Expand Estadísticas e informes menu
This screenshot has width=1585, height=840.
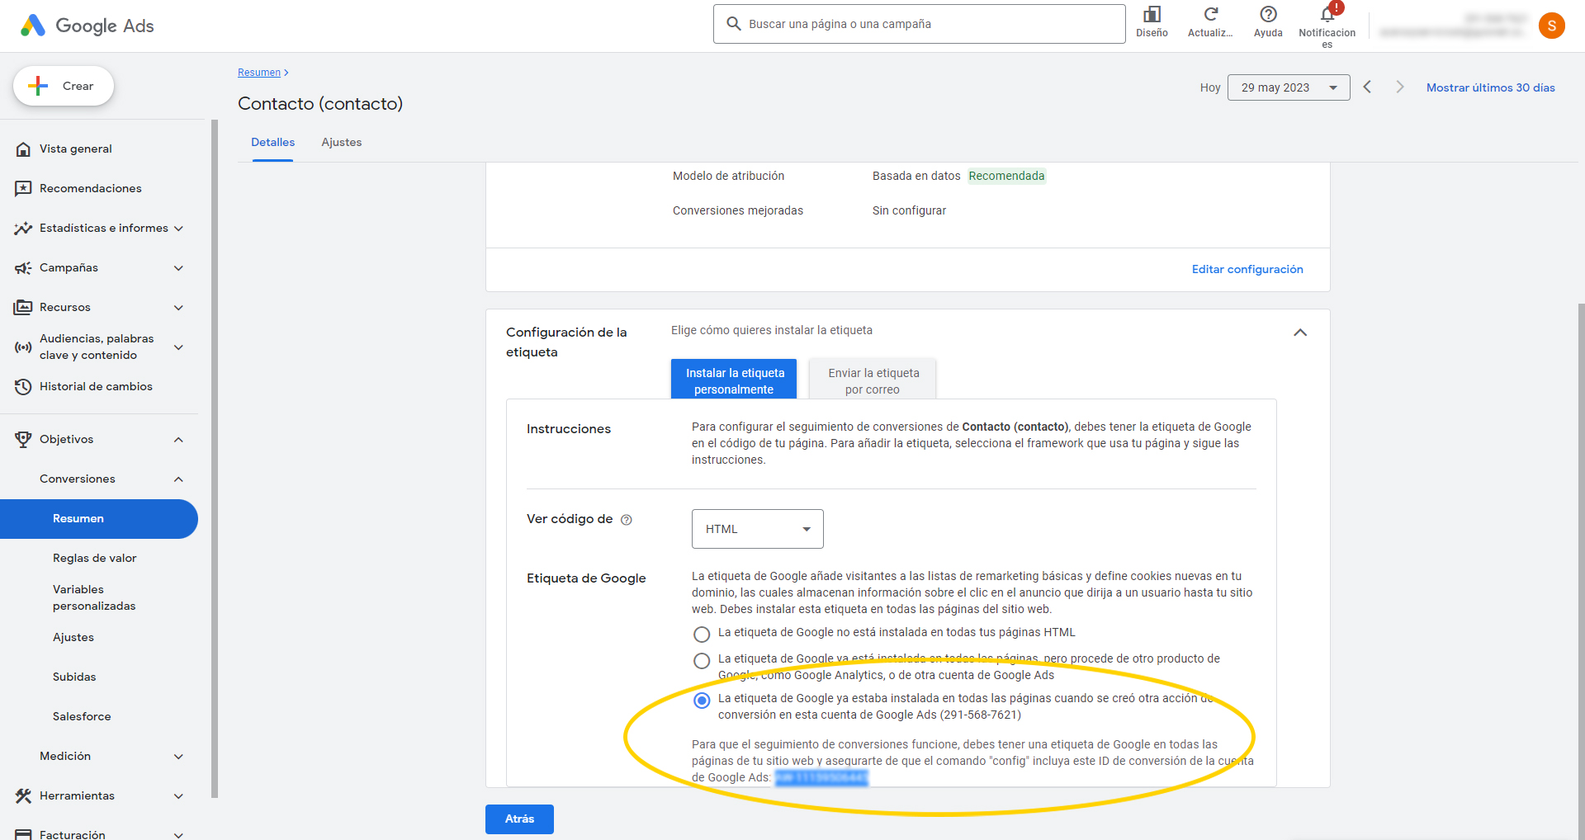pos(178,229)
